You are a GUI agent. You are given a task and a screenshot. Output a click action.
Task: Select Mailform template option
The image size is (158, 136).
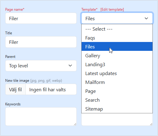pos(117,82)
